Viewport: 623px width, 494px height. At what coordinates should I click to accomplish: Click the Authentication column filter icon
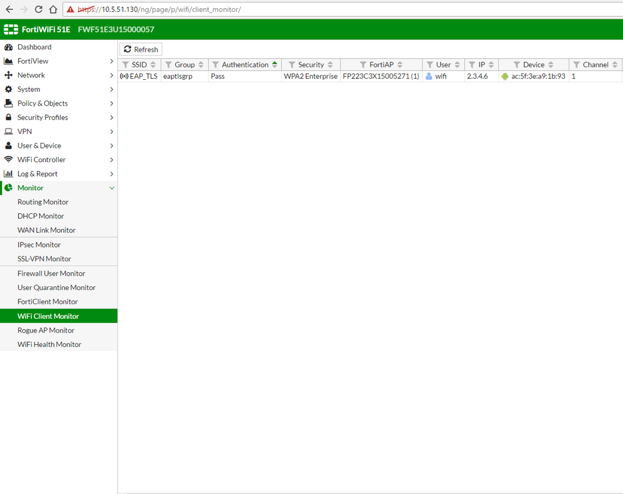pos(215,65)
